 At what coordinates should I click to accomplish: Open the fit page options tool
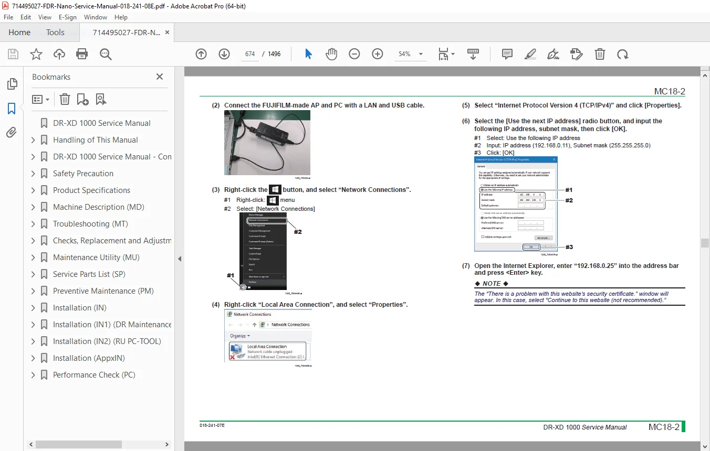point(446,54)
